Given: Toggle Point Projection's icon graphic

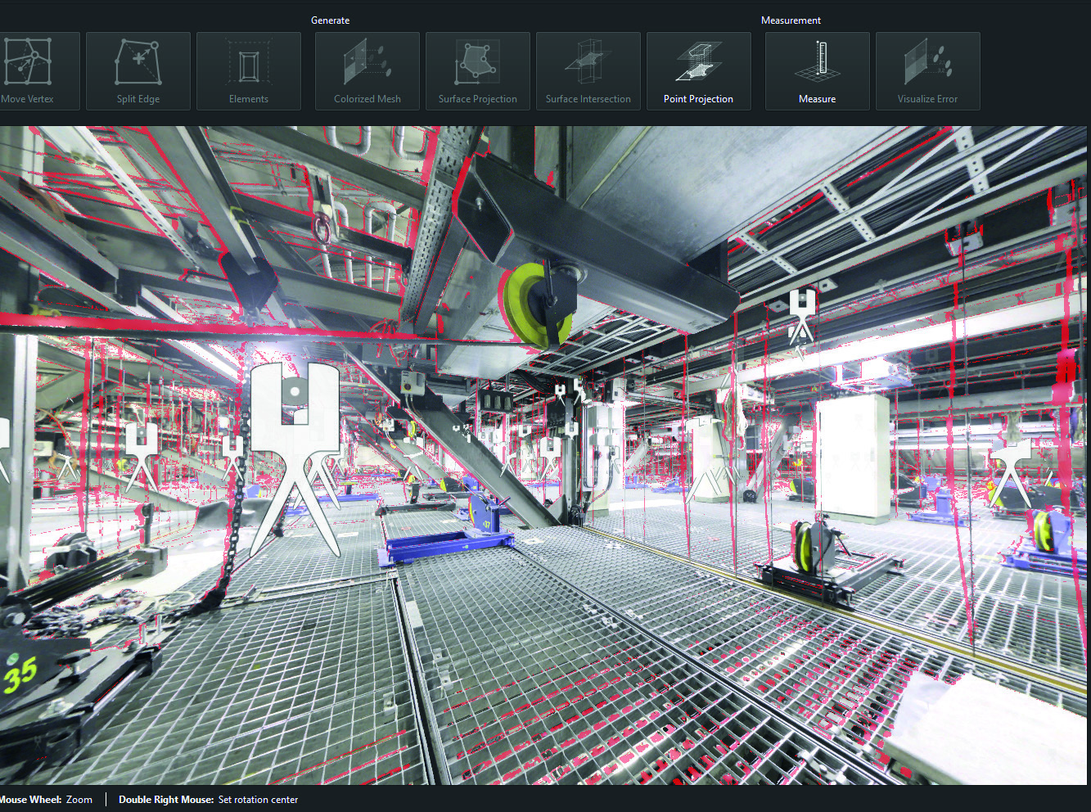Looking at the screenshot, I should pos(698,61).
